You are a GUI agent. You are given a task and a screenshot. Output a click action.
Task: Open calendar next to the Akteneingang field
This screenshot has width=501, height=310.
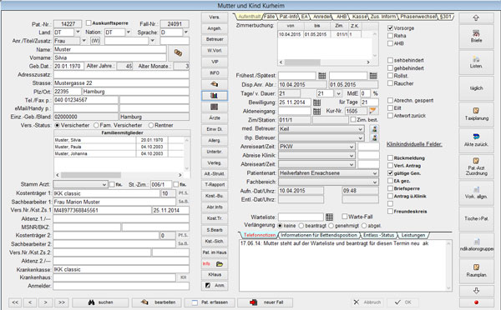(316, 112)
